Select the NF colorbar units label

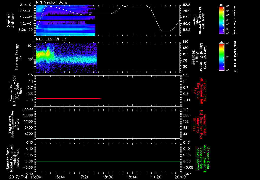coord(234,20)
